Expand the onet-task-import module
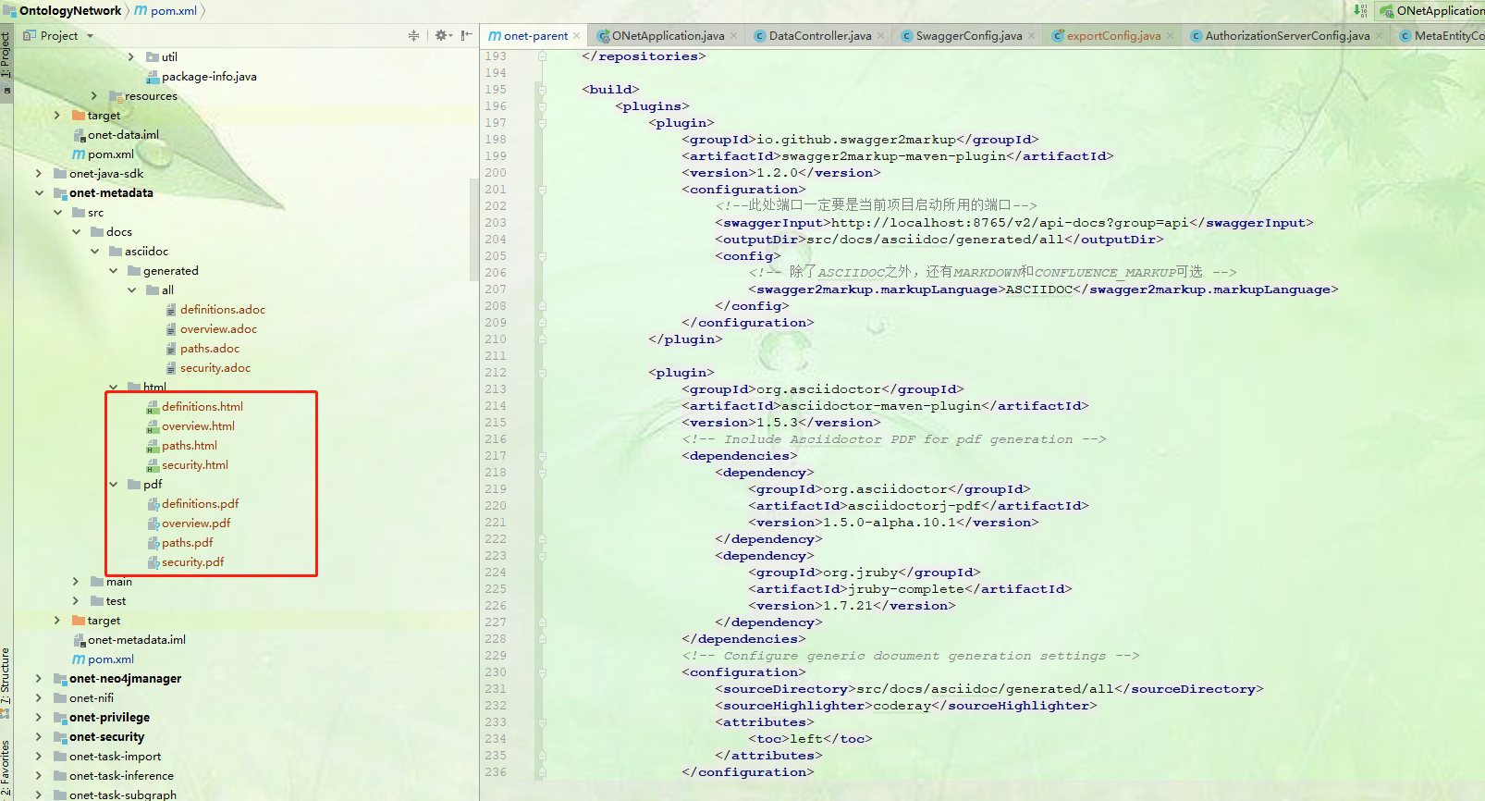 point(39,757)
